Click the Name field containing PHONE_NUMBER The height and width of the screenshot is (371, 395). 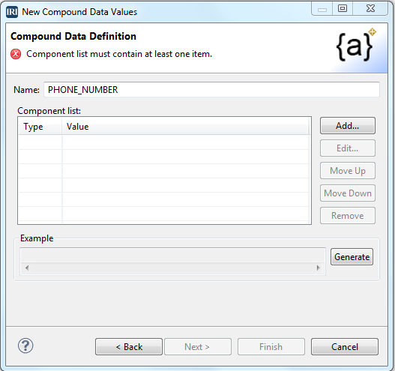point(211,90)
